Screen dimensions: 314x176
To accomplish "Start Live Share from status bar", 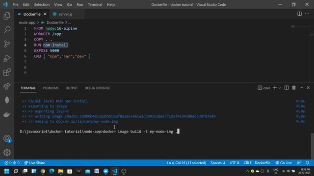I will tap(34, 163).
